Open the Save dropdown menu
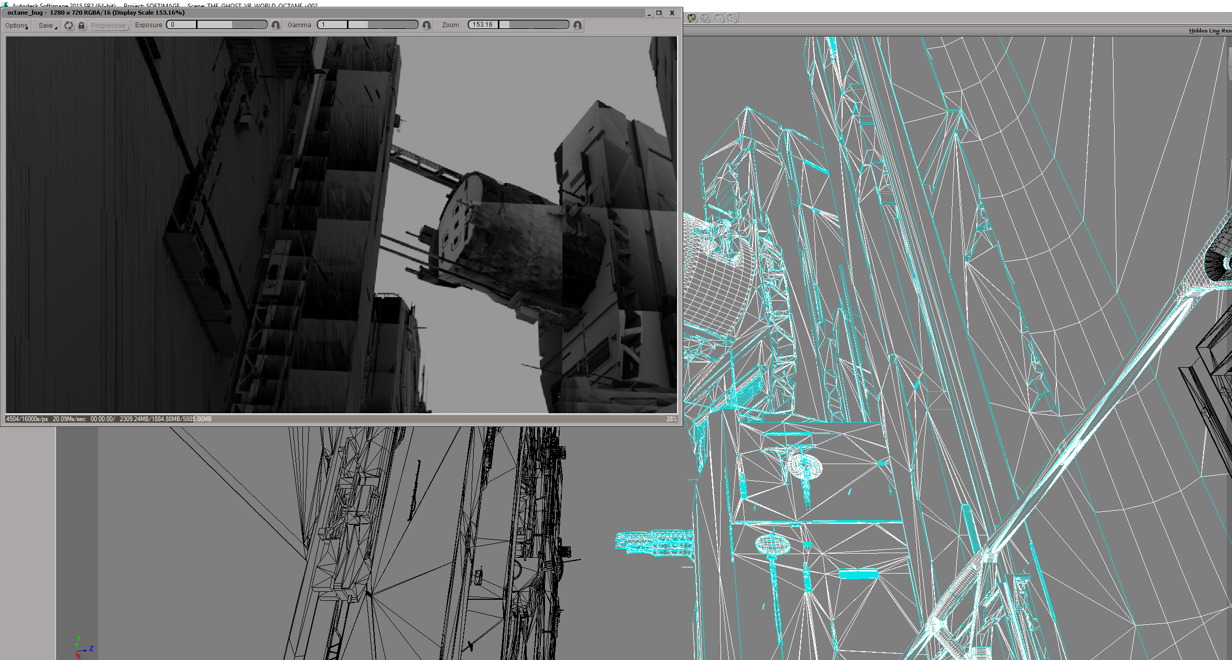This screenshot has height=660, width=1232. tap(47, 25)
